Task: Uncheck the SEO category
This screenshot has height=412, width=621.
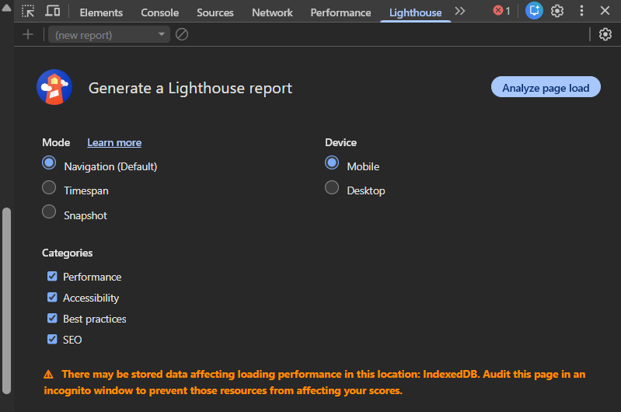Action: 52,339
